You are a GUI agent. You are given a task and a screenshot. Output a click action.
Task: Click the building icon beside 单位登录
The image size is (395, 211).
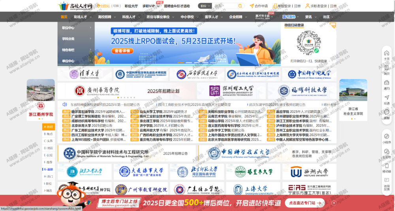click(x=275, y=6)
